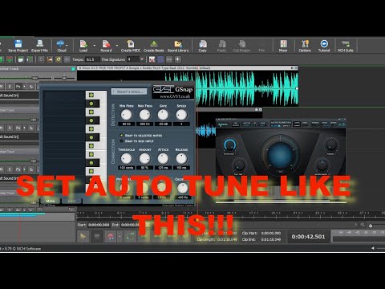Click the Attack knob in GSnap
This screenshot has width=385, height=289.
(163, 158)
